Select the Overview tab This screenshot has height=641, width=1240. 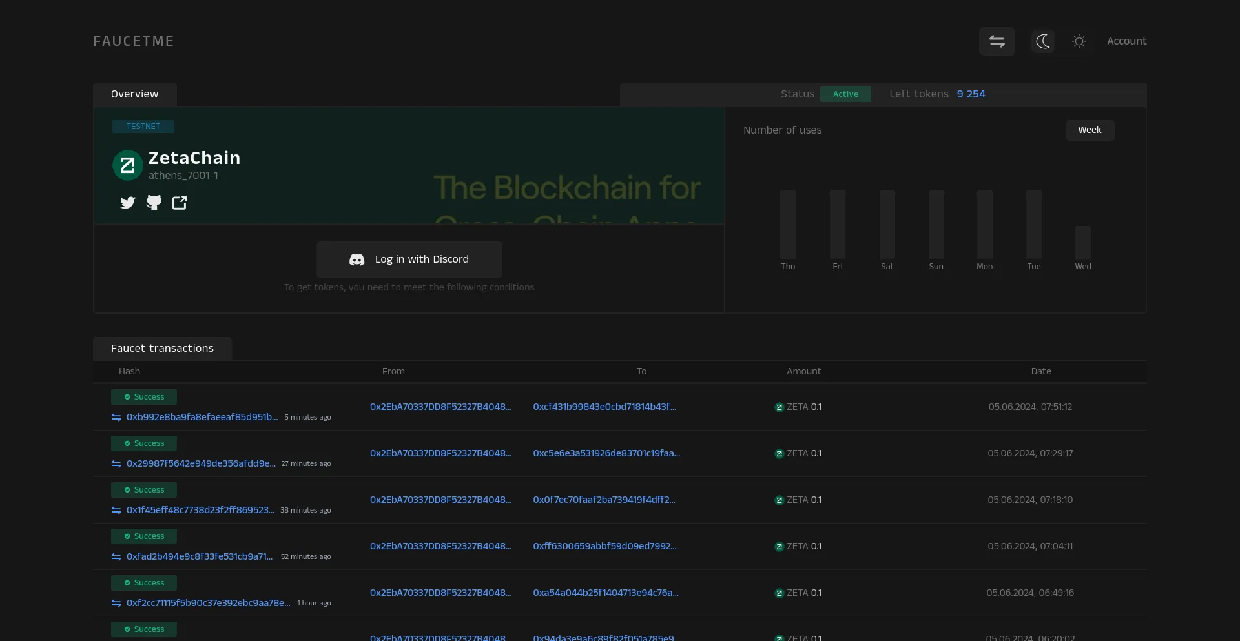[134, 94]
